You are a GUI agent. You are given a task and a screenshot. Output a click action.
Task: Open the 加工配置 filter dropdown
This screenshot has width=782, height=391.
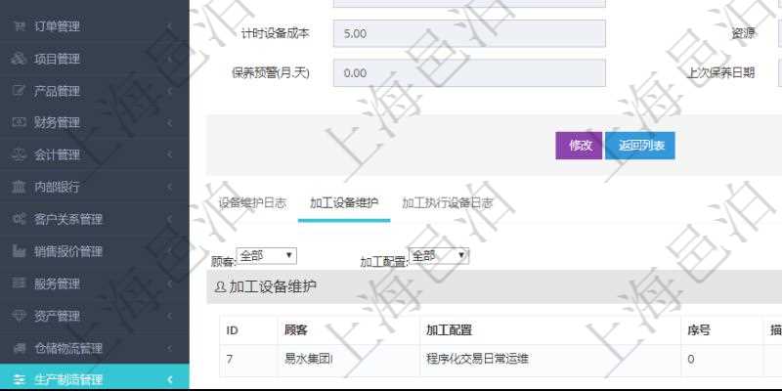point(439,256)
